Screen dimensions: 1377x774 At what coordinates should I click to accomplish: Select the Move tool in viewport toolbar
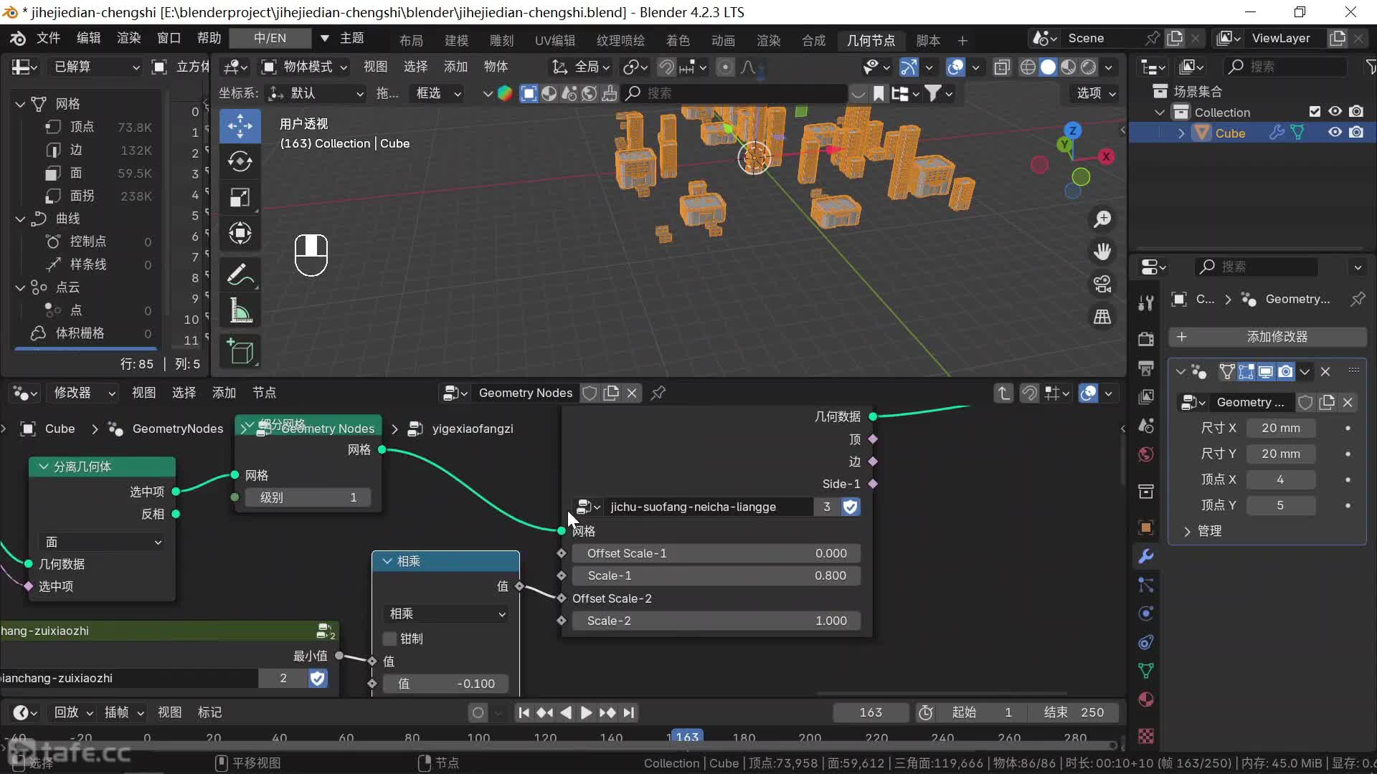pos(240,126)
